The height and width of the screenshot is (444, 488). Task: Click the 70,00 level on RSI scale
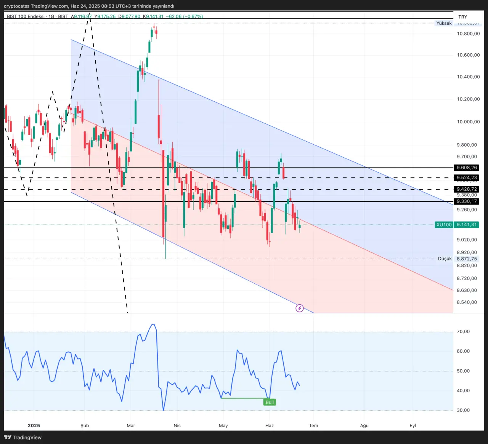463,332
